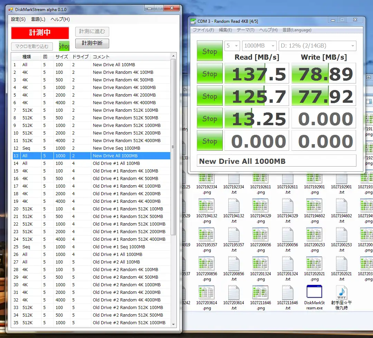
Task: Select row Old Drive #2 Random 512K 500MB
Action: tap(91, 315)
